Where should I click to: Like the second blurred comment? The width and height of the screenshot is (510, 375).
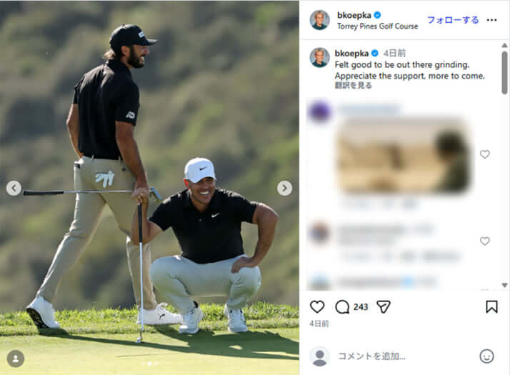tap(485, 241)
